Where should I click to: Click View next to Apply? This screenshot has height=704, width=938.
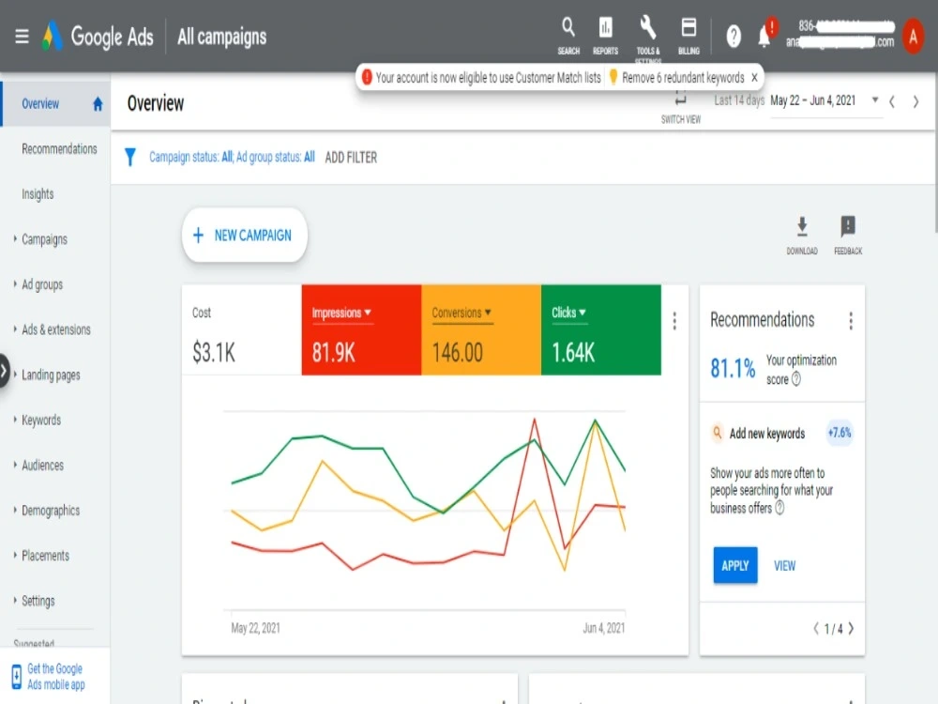point(784,566)
